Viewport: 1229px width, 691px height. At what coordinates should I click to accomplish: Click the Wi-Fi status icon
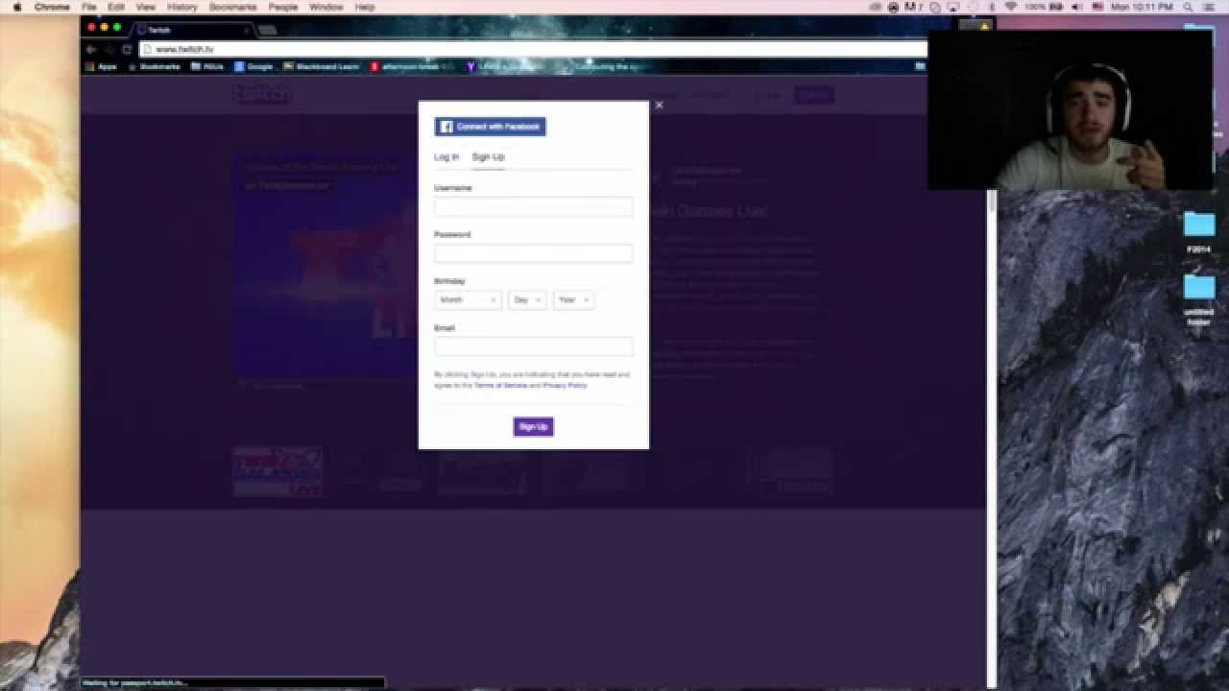1011,7
